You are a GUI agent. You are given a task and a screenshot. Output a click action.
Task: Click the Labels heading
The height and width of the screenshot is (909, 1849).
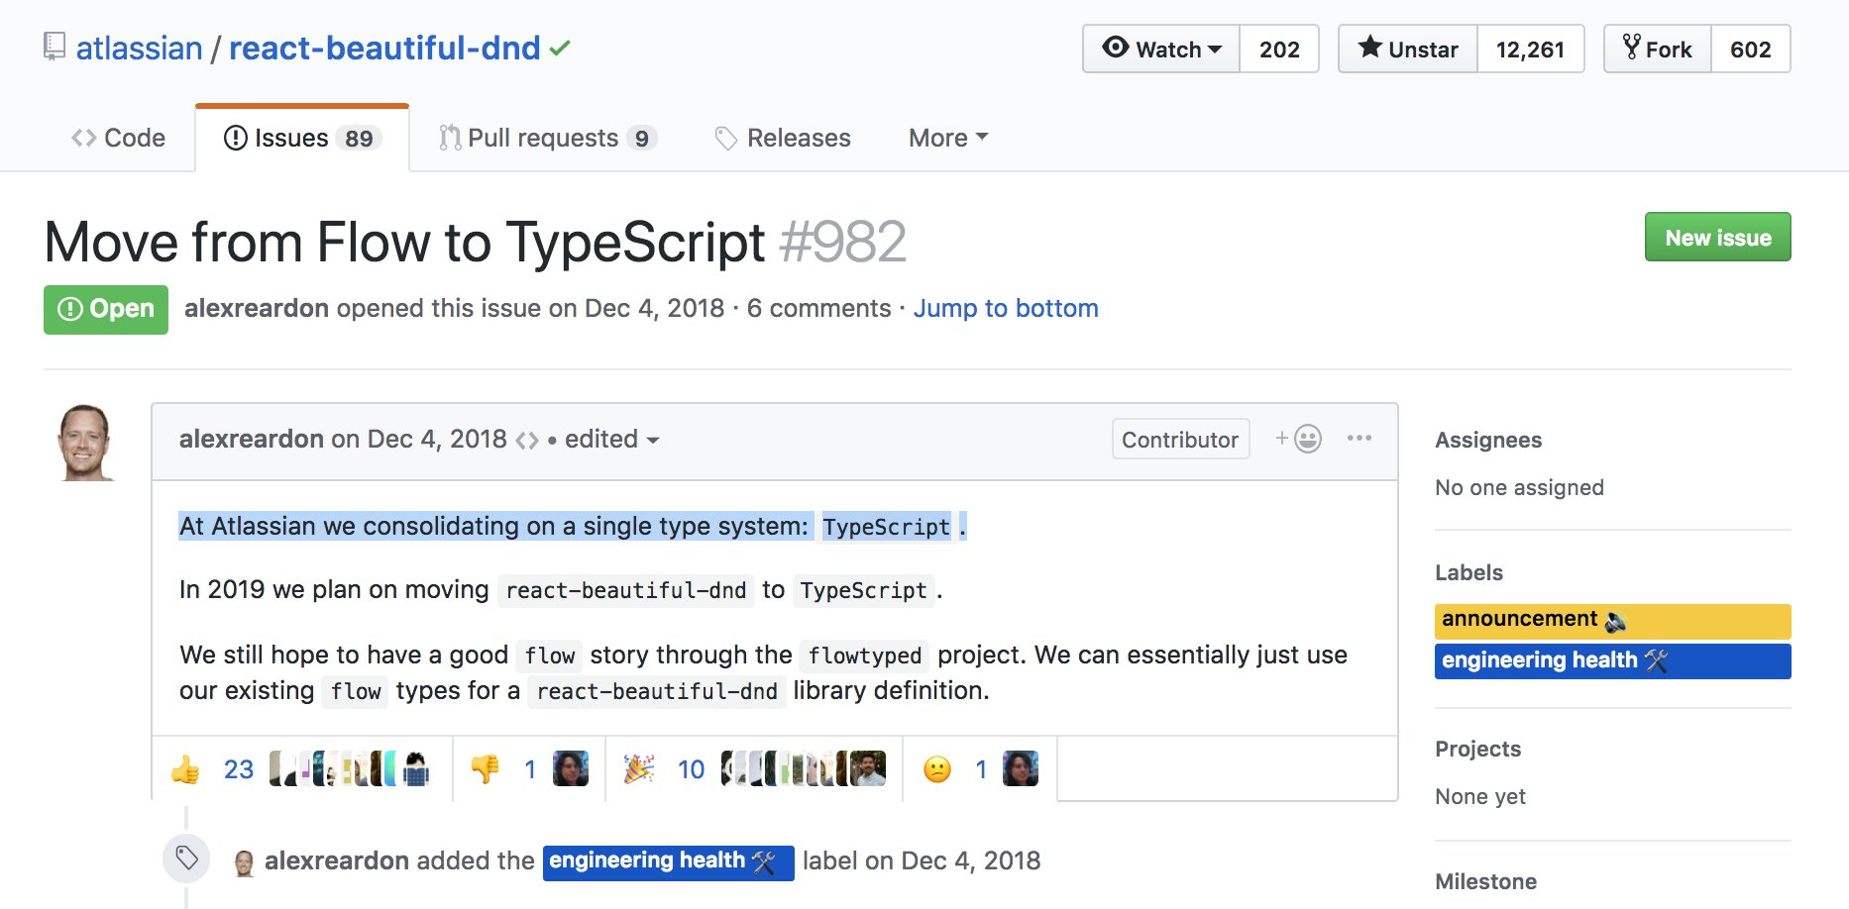[1468, 572]
